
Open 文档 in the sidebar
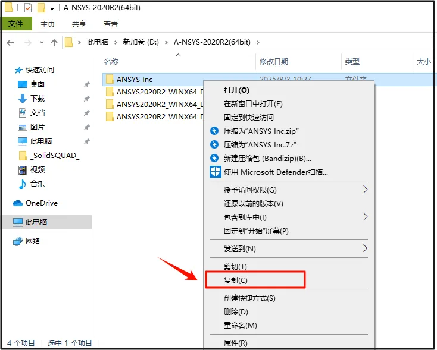[31, 113]
